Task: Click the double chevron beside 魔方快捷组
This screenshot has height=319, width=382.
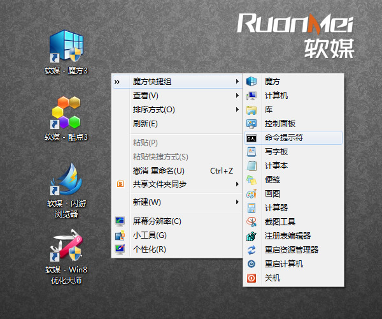Action: point(117,82)
